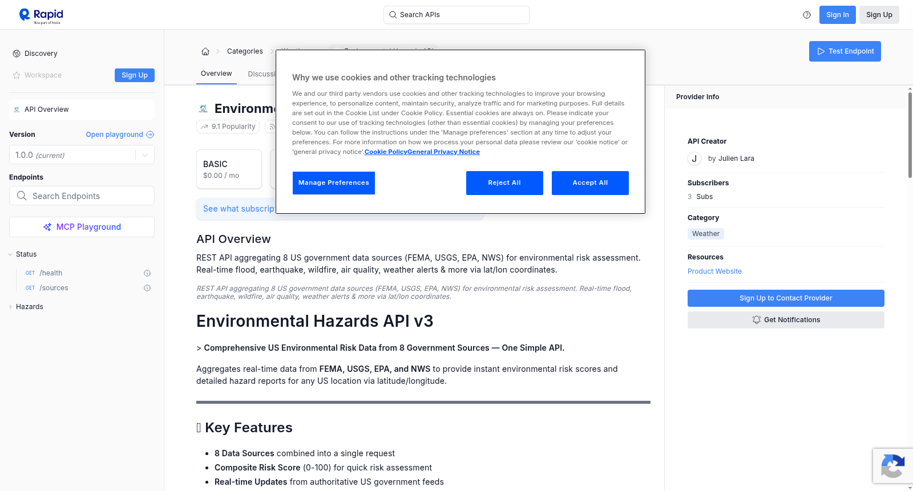Go to the home breadcrumb icon

click(205, 51)
